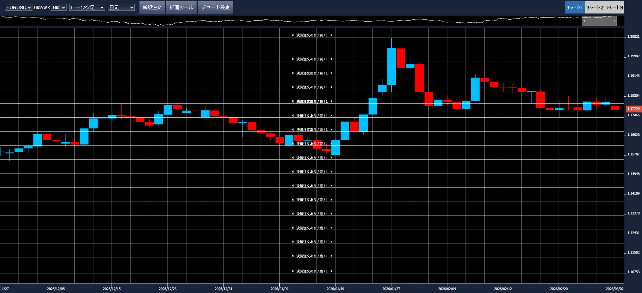Switch to the チャート2 tab

[595, 7]
